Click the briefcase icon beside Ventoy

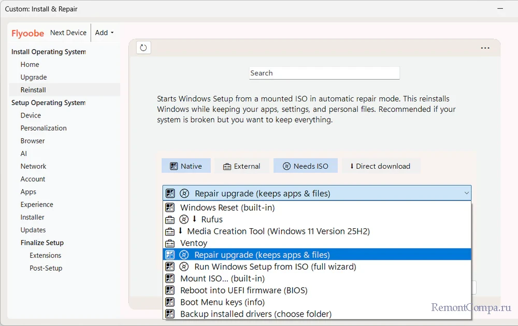pyautogui.click(x=170, y=243)
